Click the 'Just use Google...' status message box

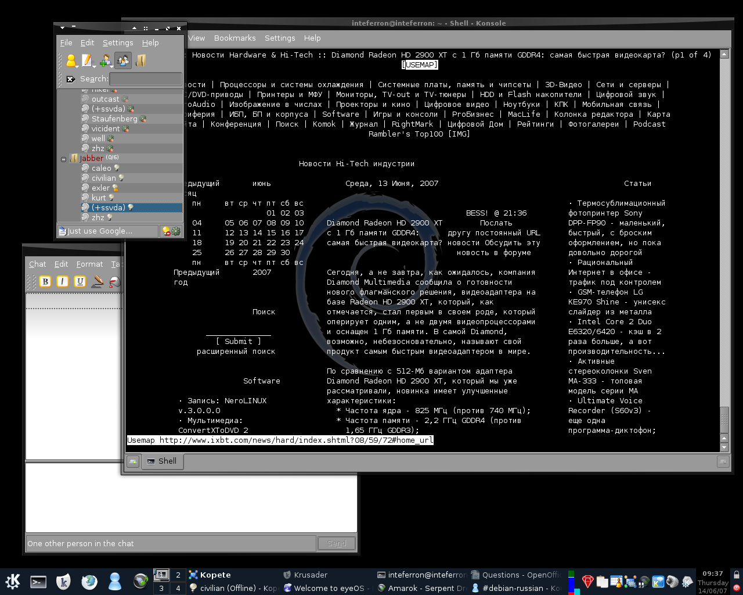[108, 231]
